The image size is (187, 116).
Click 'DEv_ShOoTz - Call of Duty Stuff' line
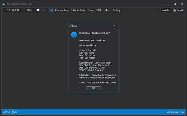click(94, 65)
